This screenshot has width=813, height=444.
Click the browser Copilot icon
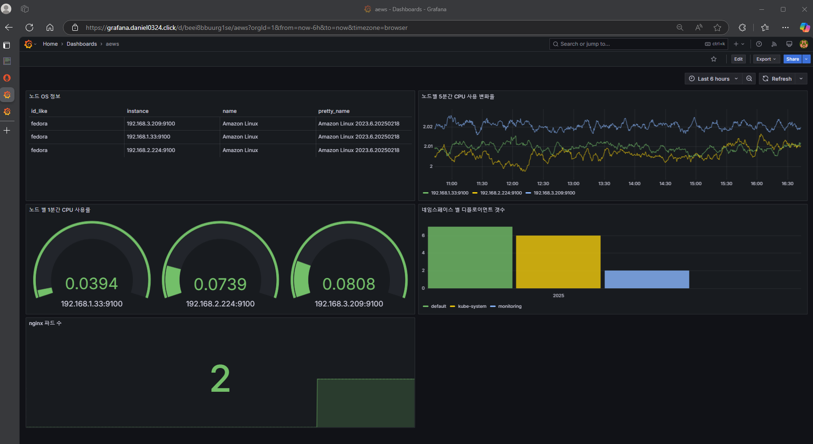[805, 28]
